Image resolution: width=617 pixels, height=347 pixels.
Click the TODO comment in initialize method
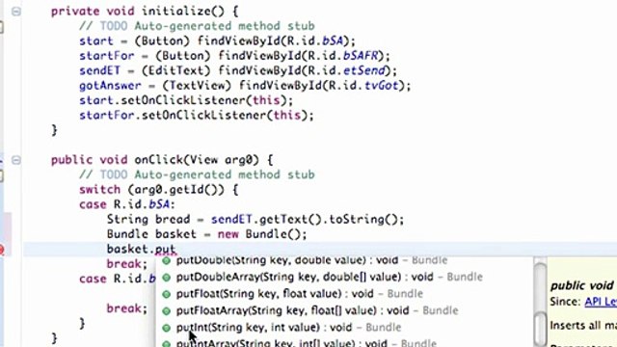pos(197,26)
